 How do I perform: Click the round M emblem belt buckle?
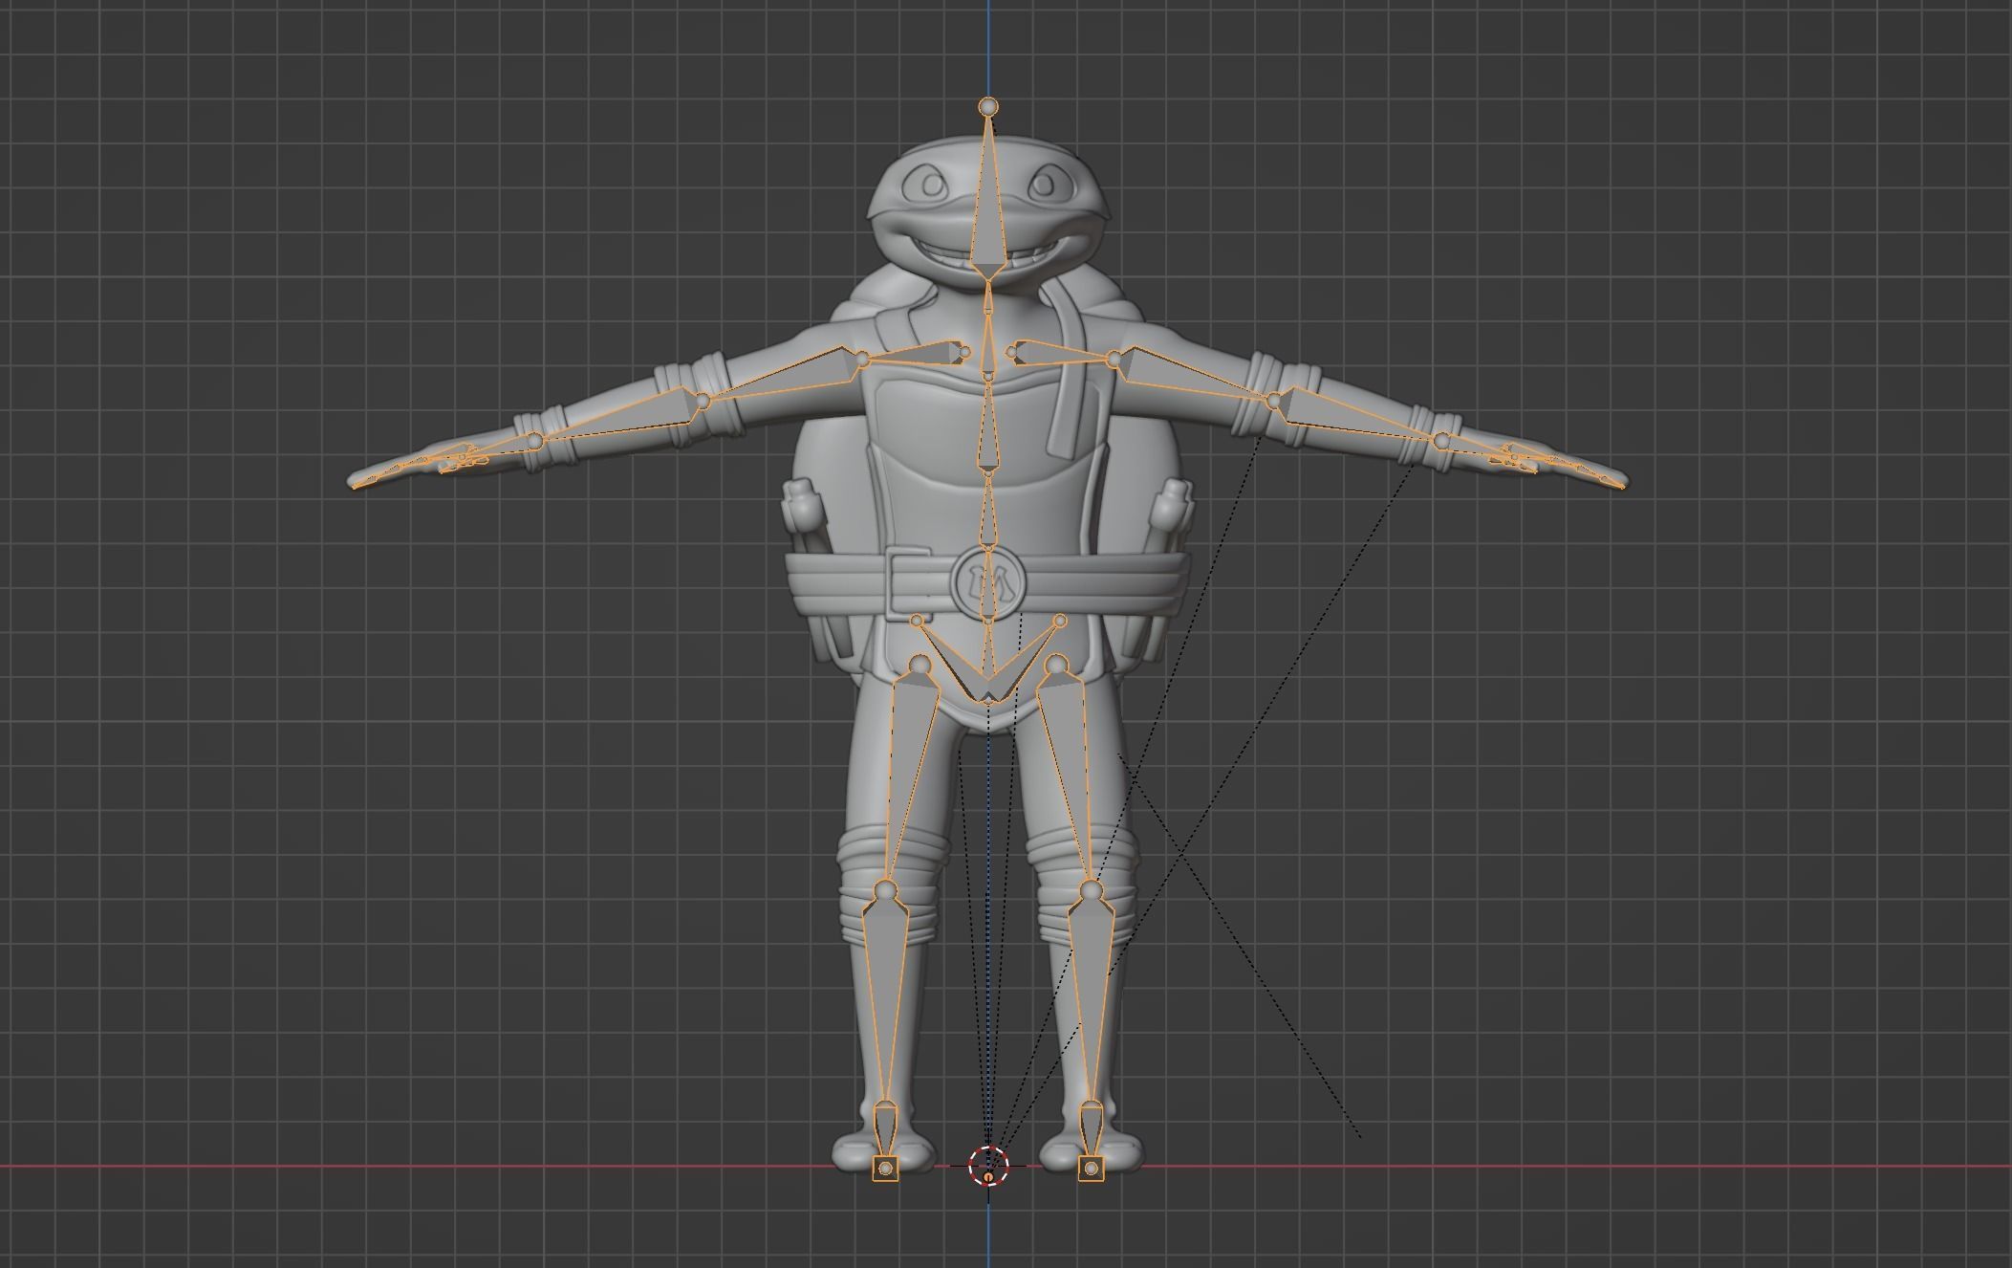coord(988,583)
